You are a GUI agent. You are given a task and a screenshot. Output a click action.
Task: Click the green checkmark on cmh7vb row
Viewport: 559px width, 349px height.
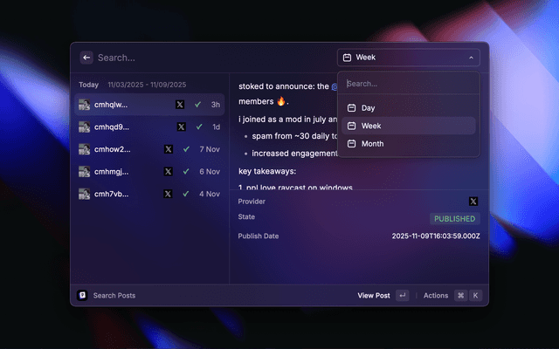tap(186, 194)
